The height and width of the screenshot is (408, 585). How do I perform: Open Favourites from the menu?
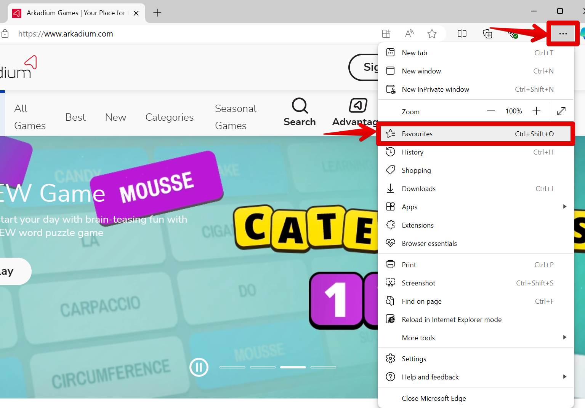point(476,134)
